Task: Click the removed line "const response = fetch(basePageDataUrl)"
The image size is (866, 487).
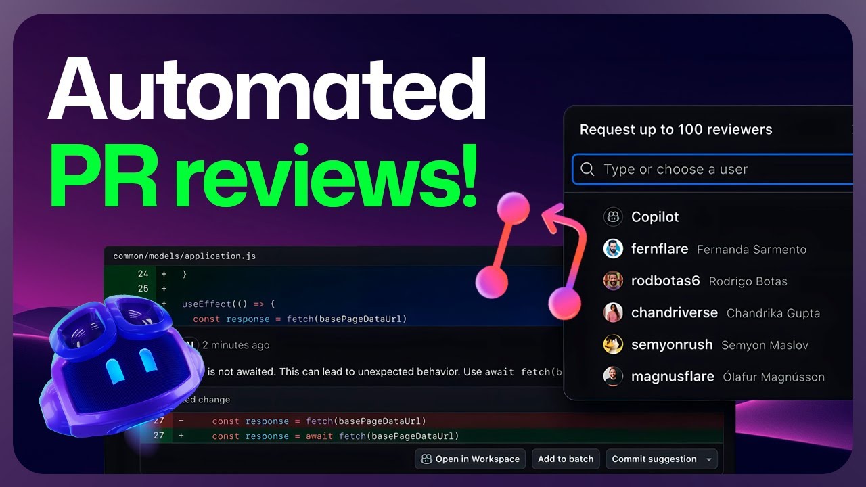Action: click(319, 421)
